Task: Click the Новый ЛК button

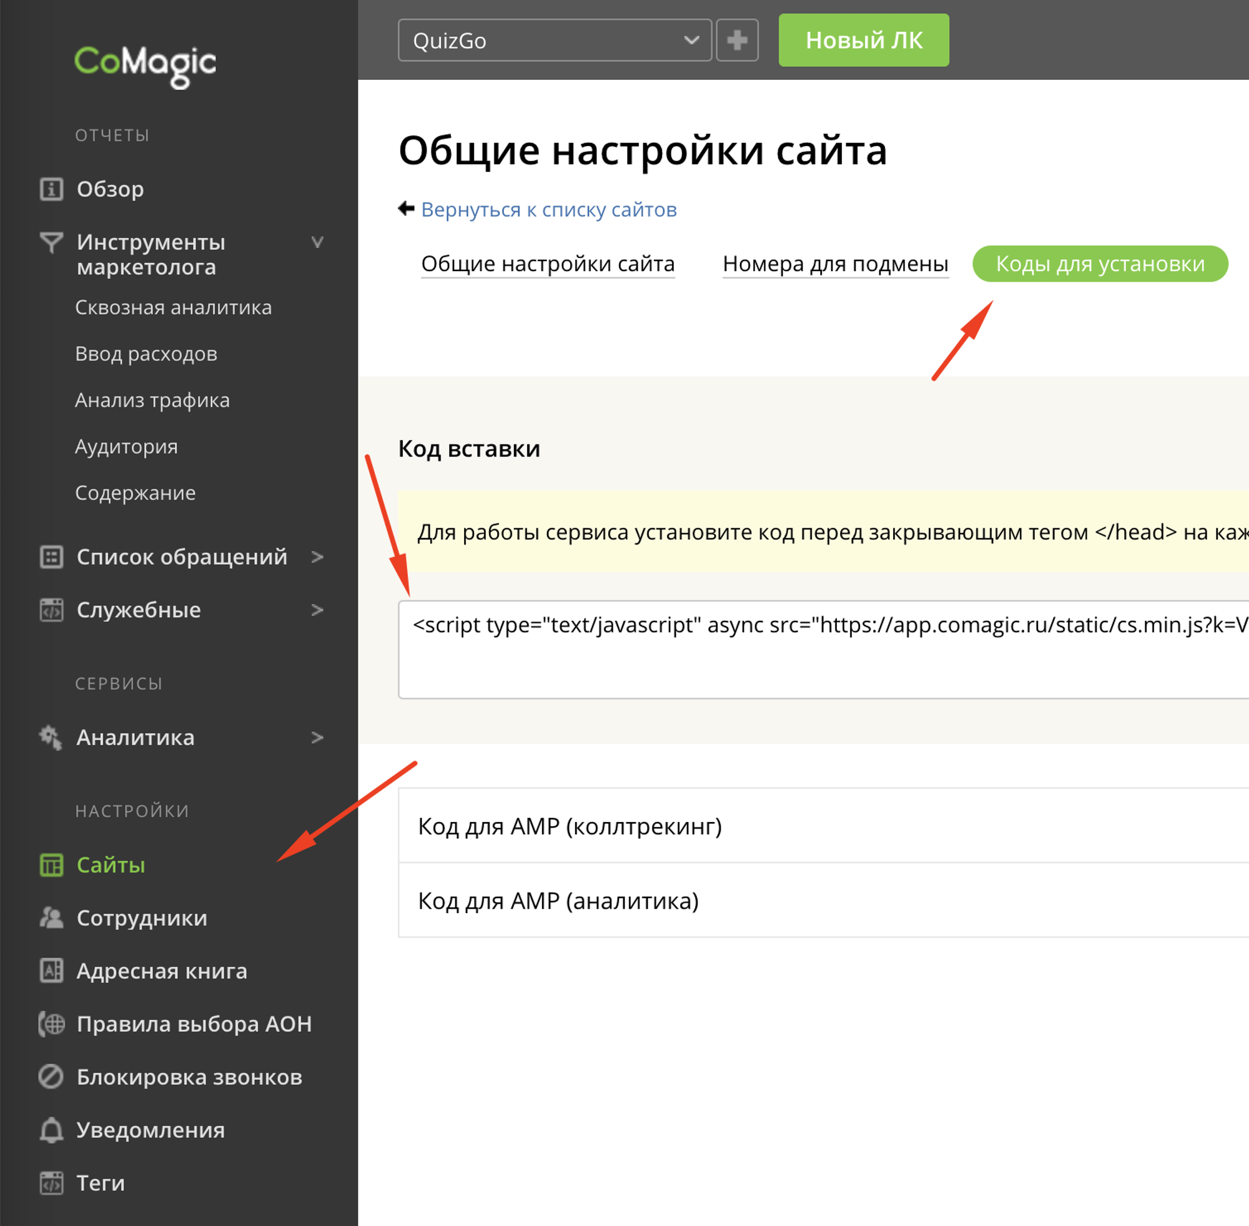Action: (x=864, y=40)
